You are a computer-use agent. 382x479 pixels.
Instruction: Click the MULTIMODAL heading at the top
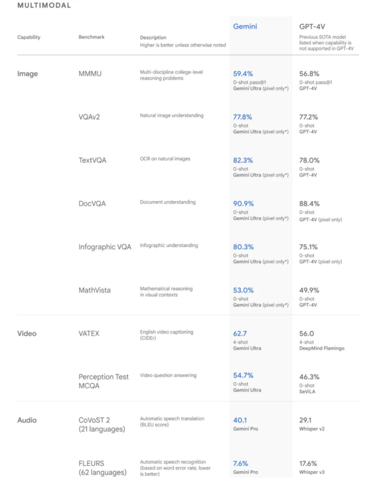pyautogui.click(x=44, y=5)
